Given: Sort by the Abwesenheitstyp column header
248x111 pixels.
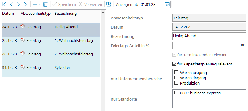Looking at the screenshot, I should pos(35,14).
